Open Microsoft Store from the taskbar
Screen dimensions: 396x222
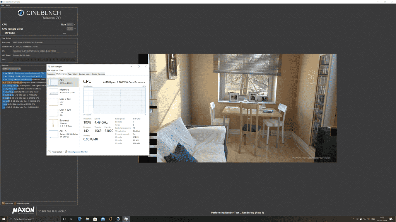click(x=95, y=219)
